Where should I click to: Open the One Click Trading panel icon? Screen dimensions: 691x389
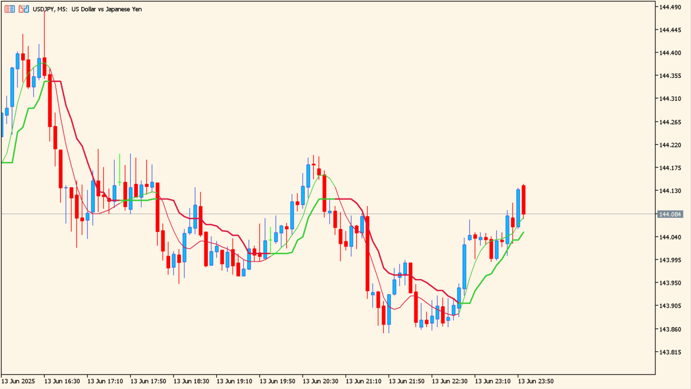click(10, 9)
